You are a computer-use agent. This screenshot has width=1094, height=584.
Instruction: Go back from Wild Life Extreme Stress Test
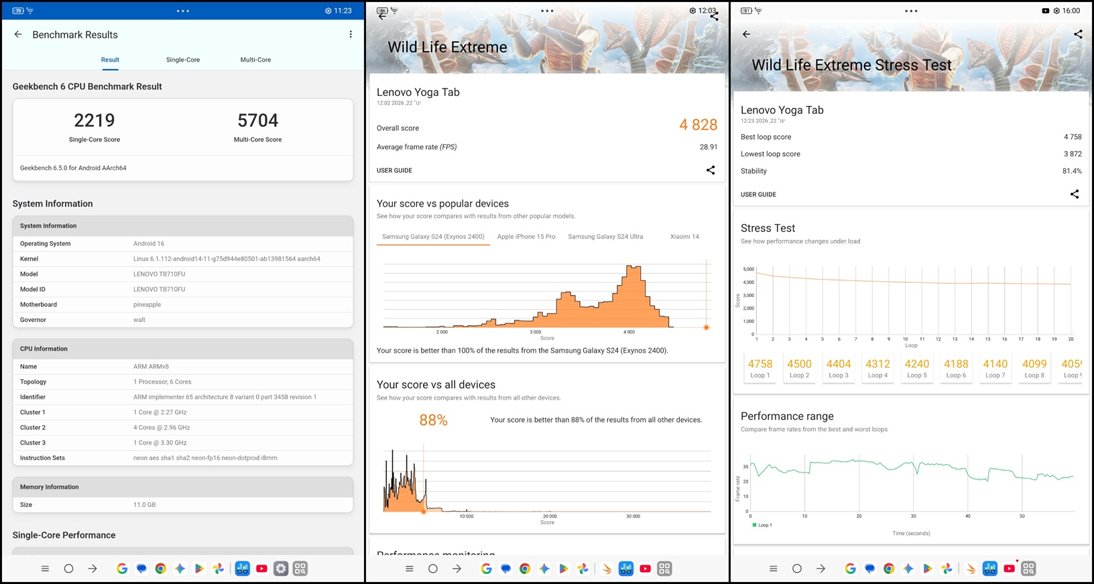point(746,34)
